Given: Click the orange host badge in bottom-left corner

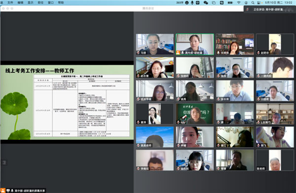Looking at the screenshot, I should point(3,191).
